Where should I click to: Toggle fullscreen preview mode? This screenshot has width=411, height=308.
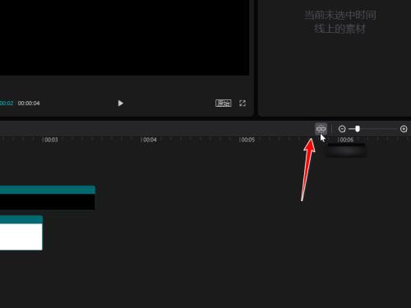tap(242, 103)
